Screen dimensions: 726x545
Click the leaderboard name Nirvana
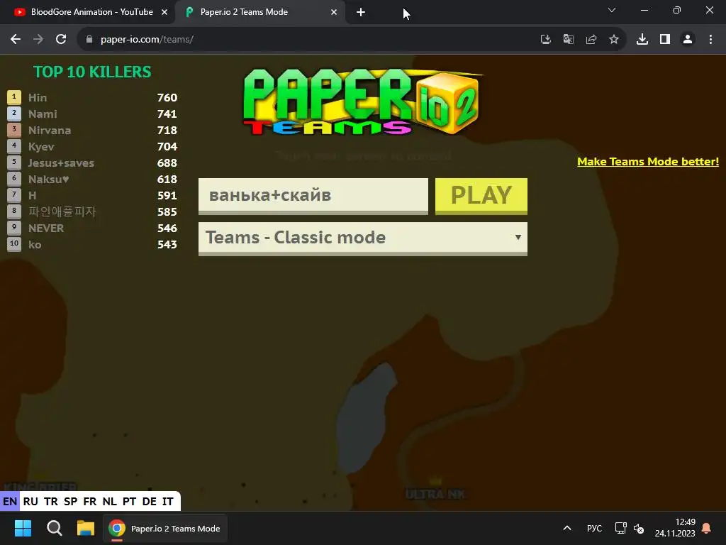[50, 131]
